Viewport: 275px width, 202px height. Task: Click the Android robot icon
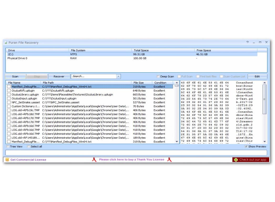pyautogui.click(x=236, y=160)
